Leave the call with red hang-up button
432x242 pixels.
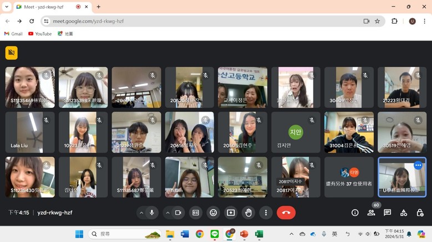(286, 213)
